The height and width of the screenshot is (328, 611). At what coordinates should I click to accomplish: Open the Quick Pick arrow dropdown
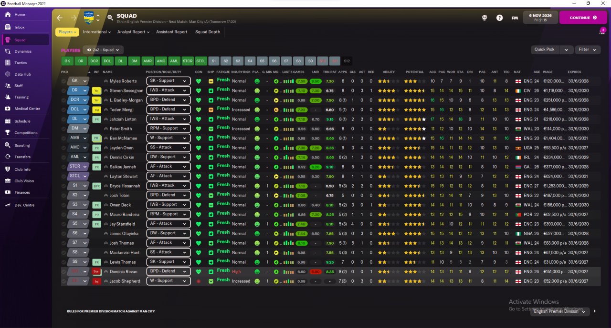[x=567, y=50]
